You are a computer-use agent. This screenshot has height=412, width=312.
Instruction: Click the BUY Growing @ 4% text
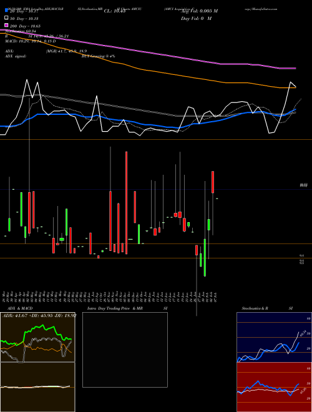pyautogui.click(x=98, y=56)
